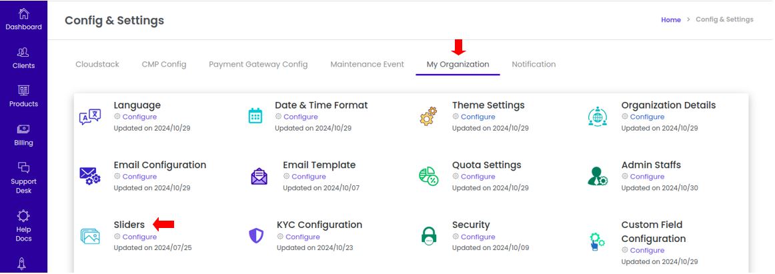Click the Language translation icon

90,117
